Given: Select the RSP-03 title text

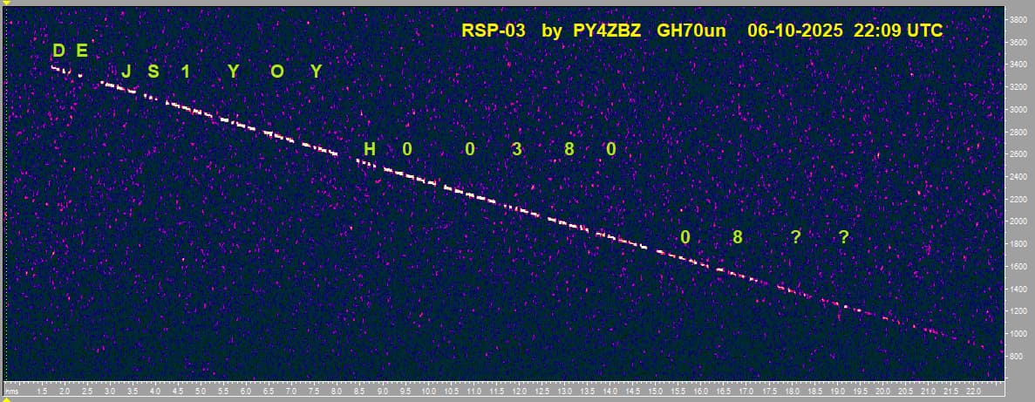Looking at the screenshot, I should click(494, 31).
